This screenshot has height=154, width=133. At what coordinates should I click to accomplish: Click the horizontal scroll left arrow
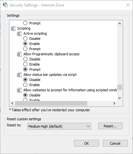point(12,103)
